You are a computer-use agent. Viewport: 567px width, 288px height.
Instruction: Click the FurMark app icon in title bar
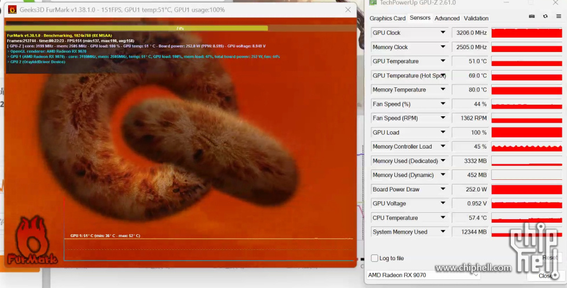[x=12, y=10]
